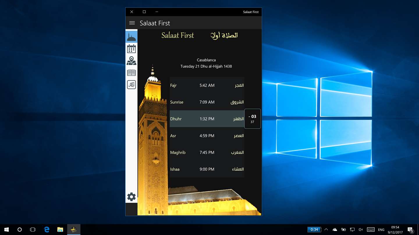Screen dimensions: 419x235
Task: Open the location map marker icon
Action: (132, 61)
